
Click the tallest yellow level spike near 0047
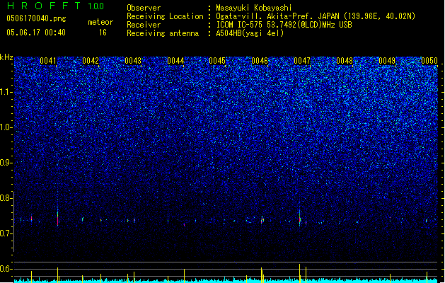point(299,273)
